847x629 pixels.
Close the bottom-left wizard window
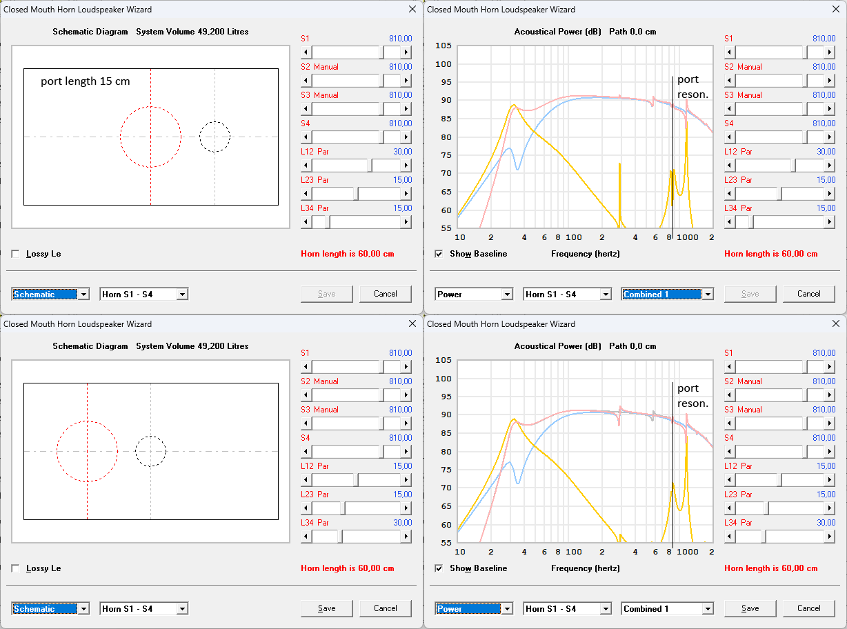point(412,323)
